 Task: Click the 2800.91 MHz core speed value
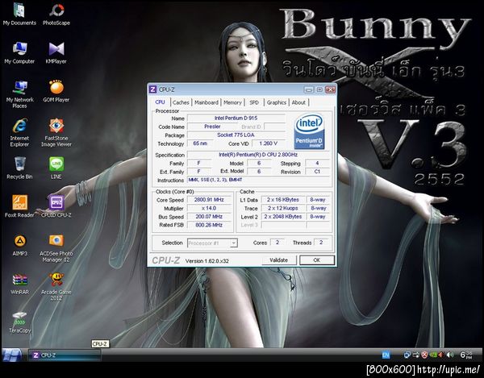[x=209, y=200]
